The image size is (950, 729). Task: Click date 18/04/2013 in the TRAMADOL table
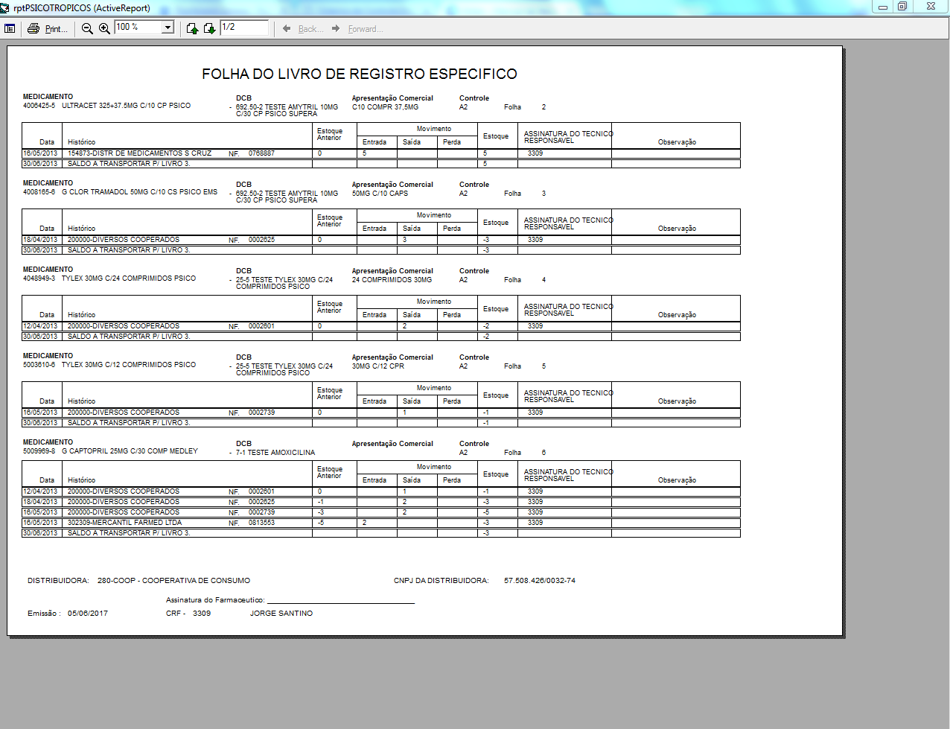(x=40, y=240)
